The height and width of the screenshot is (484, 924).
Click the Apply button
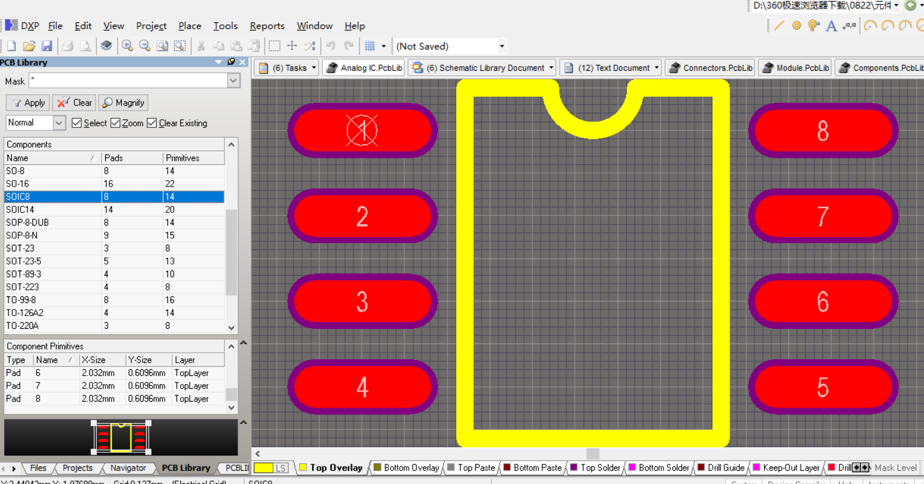pos(28,103)
